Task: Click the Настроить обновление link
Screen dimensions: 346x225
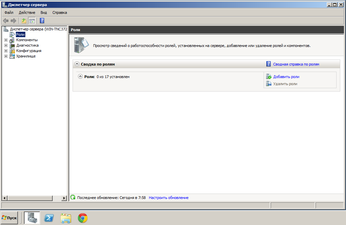Action: (x=168, y=198)
